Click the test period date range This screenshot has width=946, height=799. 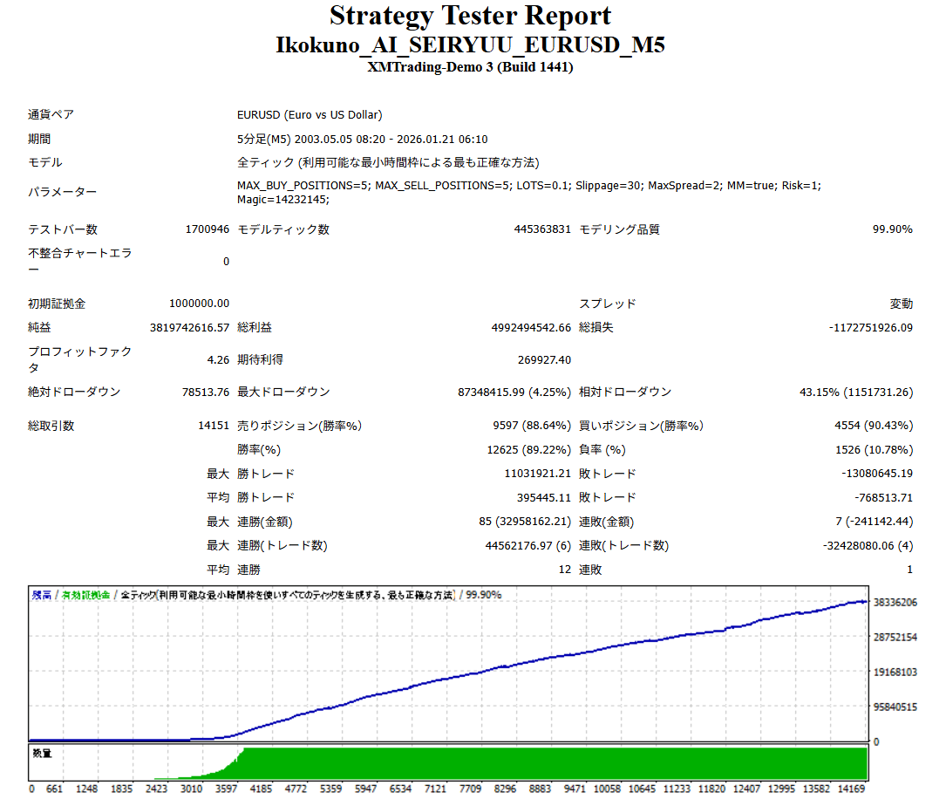[x=362, y=139]
